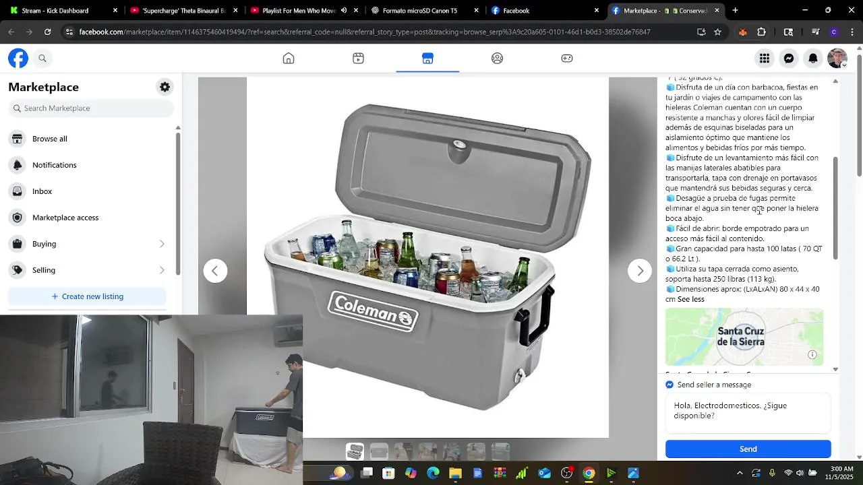Open the Facebook home logo
The height and width of the screenshot is (485, 863).
click(x=18, y=59)
